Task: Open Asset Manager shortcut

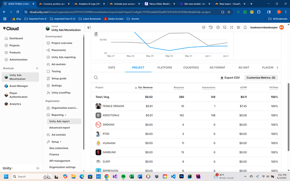Action: 16,86
